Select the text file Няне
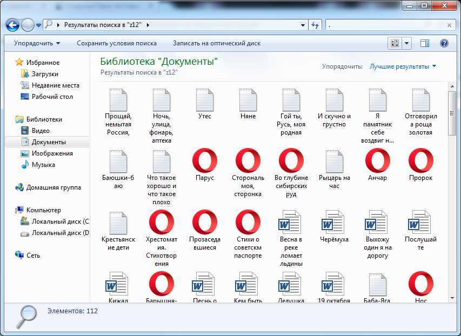 (248, 104)
